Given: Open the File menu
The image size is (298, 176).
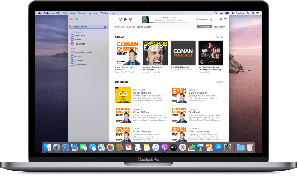Looking at the screenshot, I should click(58, 13).
